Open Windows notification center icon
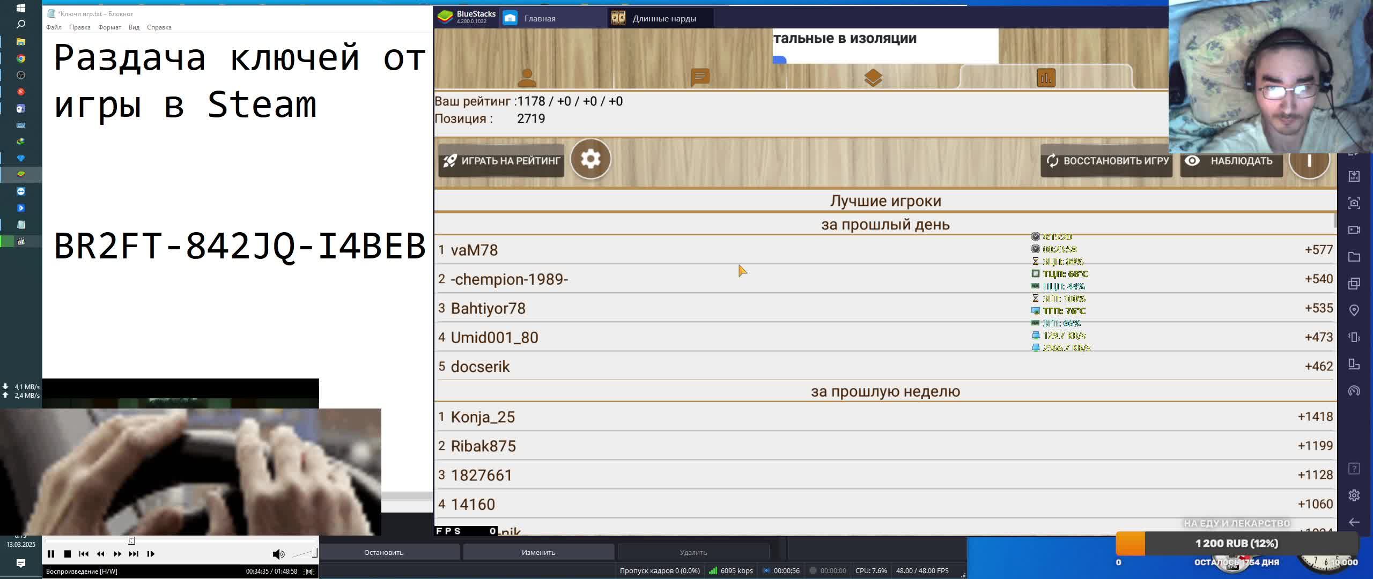1373x579 pixels. tap(21, 563)
